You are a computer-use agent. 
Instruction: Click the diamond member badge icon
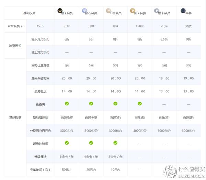pos(84,11)
